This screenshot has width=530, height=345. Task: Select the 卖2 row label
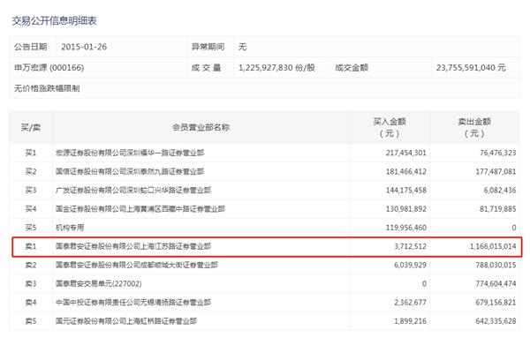[x=31, y=265]
